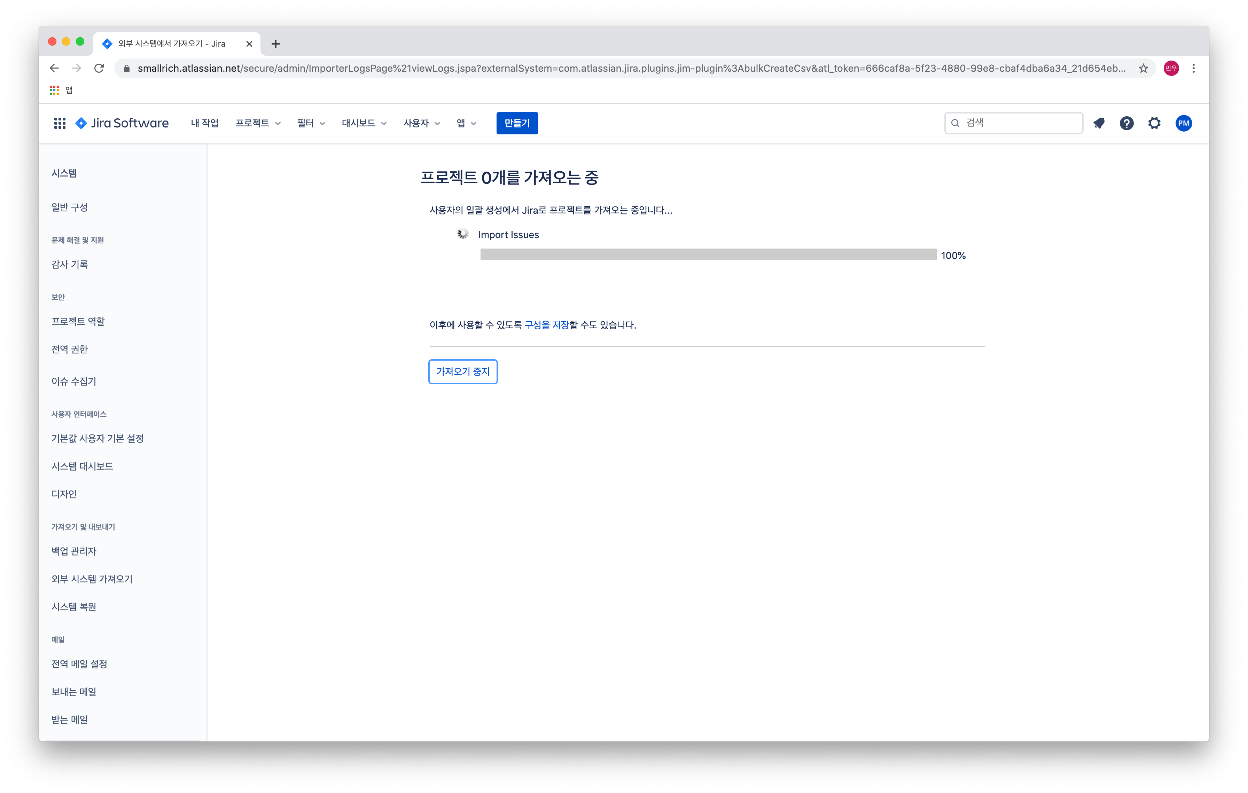
Task: Reload the page with browser refresh icon
Action: pos(99,68)
